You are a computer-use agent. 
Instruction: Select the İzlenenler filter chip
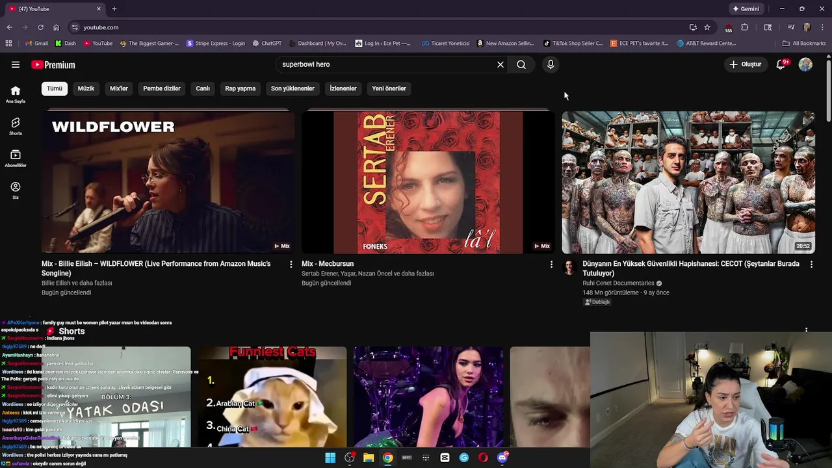coord(343,88)
